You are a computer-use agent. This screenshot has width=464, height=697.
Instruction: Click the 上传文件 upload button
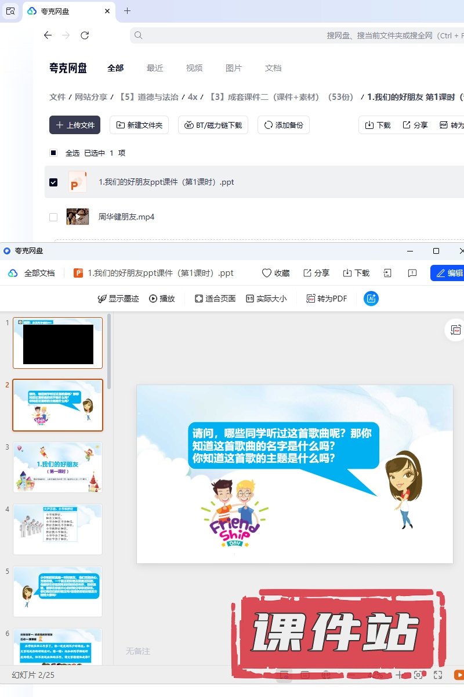click(75, 125)
